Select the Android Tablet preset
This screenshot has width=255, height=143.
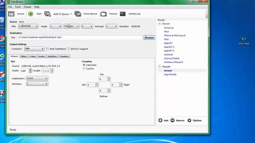(x=172, y=58)
